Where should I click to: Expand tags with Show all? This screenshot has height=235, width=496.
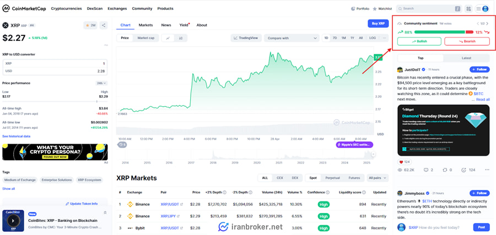8,189
